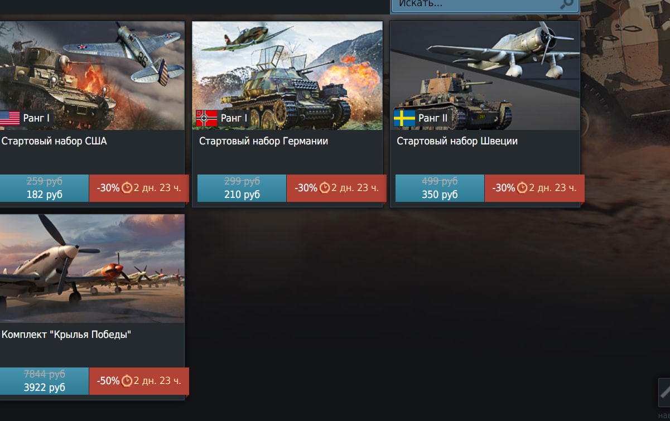
Task: Click the German flag icon
Action: (x=206, y=118)
